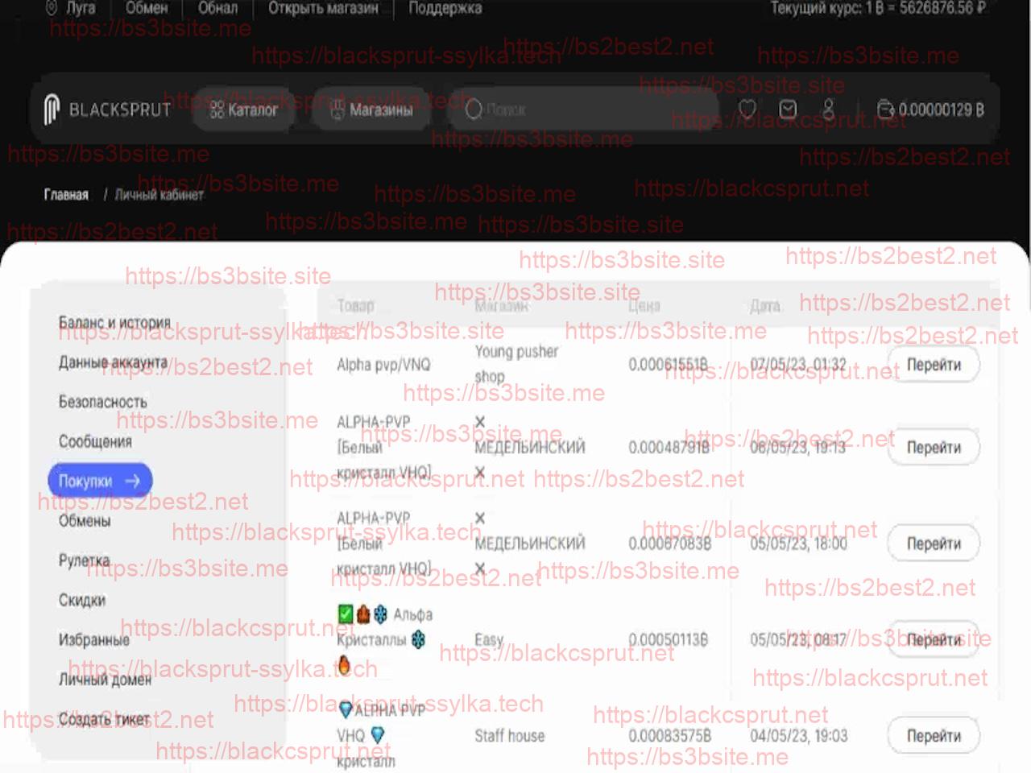Click the date 04/05/23, 19:03
This screenshot has width=1031, height=773.
(x=798, y=736)
